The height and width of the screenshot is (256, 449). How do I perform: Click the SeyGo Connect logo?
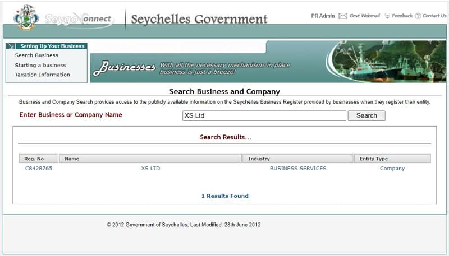coord(79,20)
